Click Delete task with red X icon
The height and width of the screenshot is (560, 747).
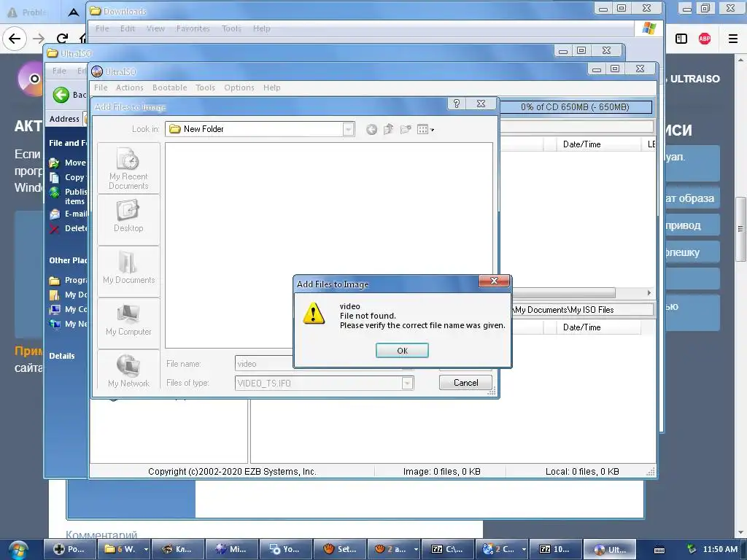coord(69,228)
